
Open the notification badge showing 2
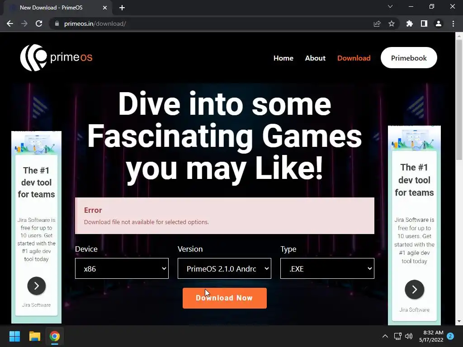point(450,336)
